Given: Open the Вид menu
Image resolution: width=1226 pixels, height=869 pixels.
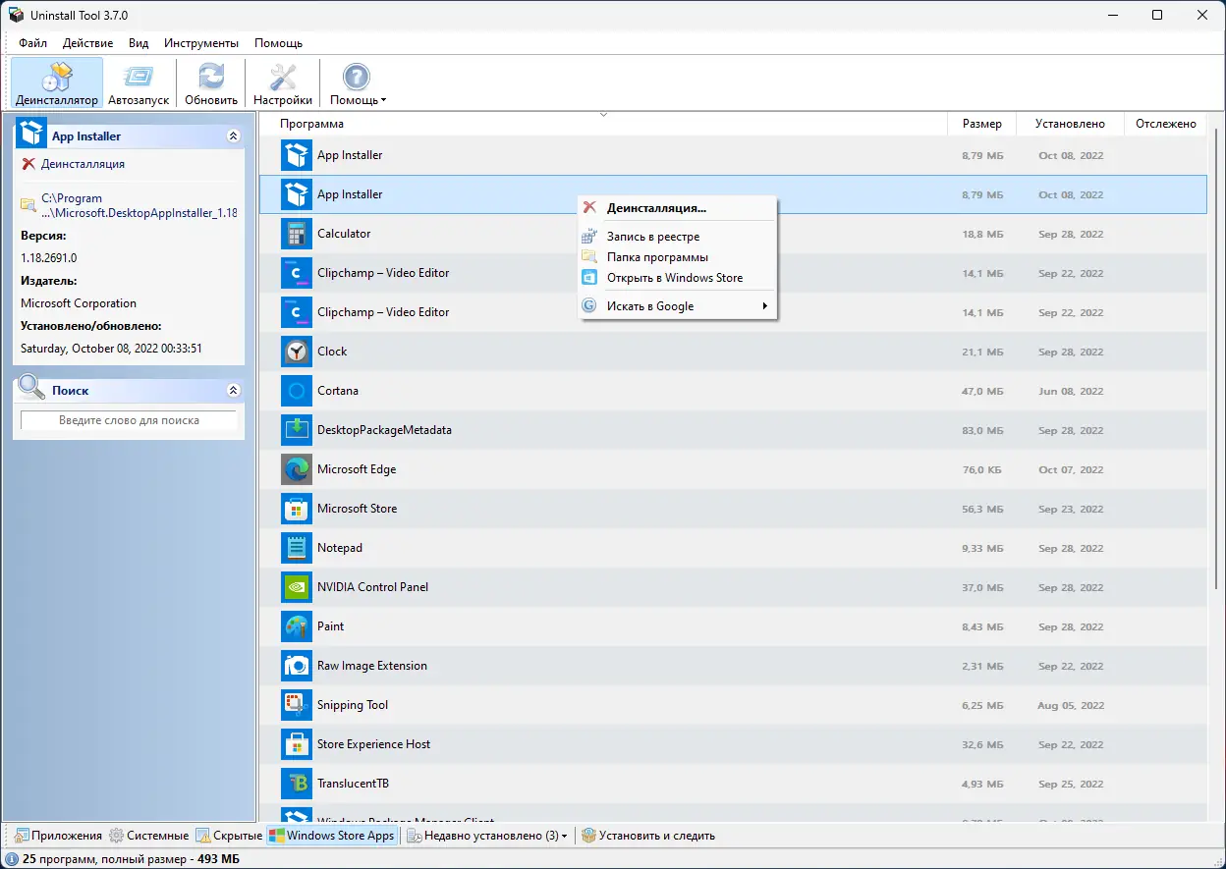Looking at the screenshot, I should click(x=139, y=43).
